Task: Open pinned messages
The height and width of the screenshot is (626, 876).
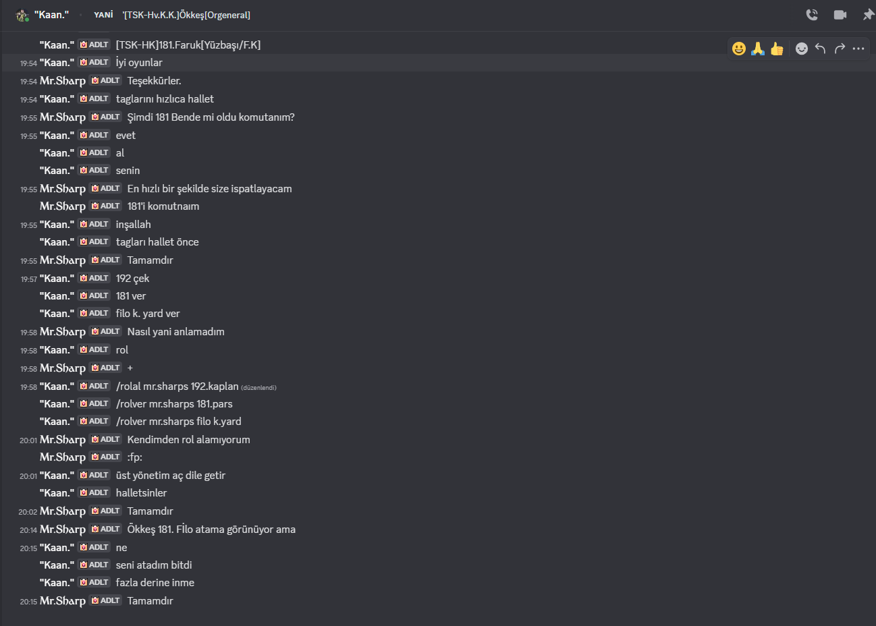Action: pyautogui.click(x=868, y=15)
